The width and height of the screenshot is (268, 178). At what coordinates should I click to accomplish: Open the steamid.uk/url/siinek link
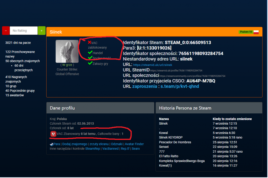point(153,65)
